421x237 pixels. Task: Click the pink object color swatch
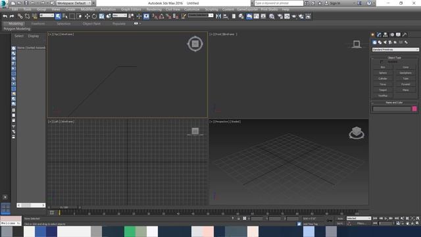[x=414, y=109]
